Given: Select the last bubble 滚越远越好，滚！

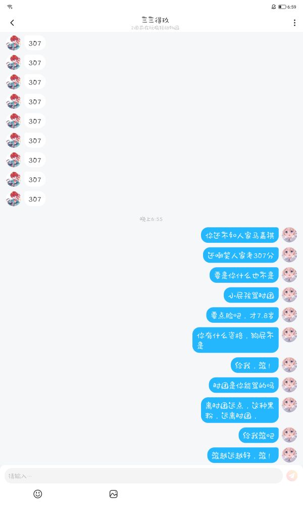Looking at the screenshot, I should pos(243,455).
